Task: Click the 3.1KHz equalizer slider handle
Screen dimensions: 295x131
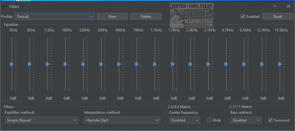Action: point(208,64)
